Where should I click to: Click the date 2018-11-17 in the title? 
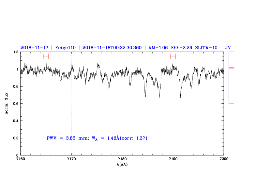[34, 48]
